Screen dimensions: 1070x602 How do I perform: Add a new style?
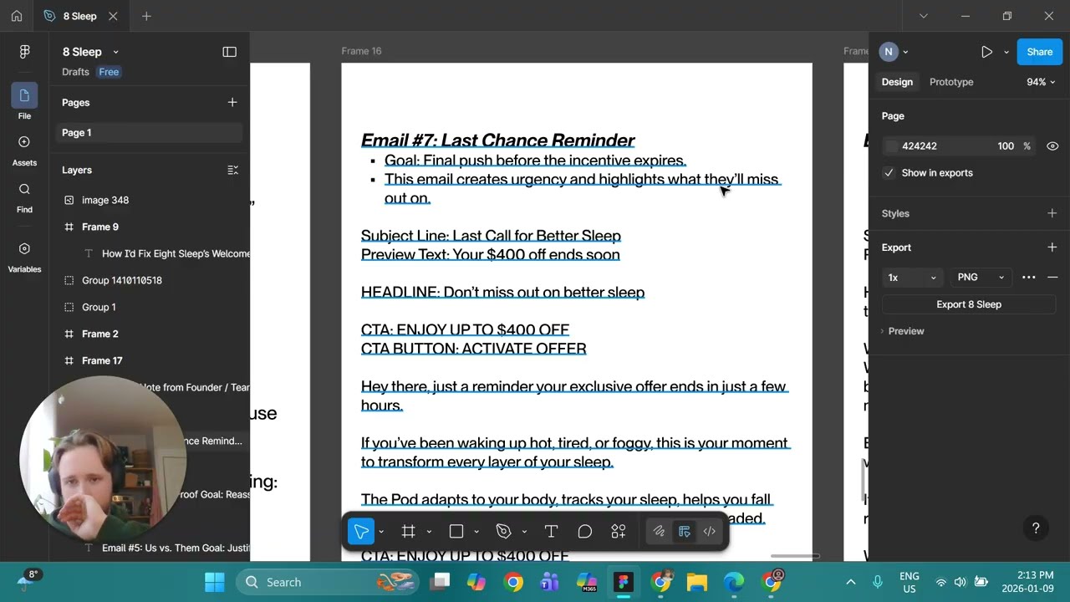coord(1052,213)
